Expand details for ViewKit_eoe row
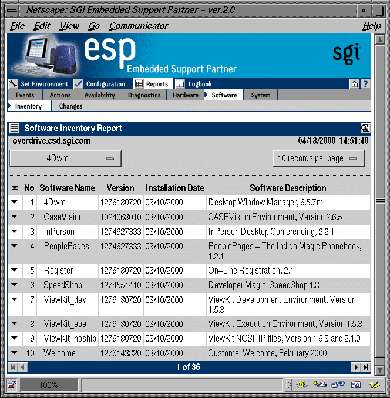This screenshot has width=390, height=398. pos(15,323)
